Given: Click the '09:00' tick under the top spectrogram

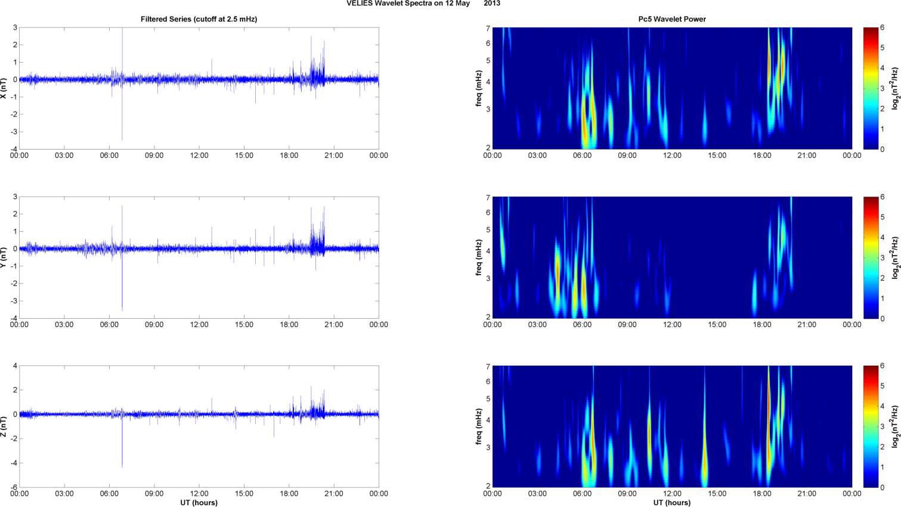Looking at the screenshot, I should click(x=627, y=155).
